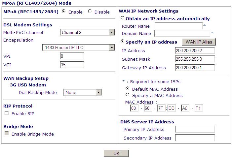Click the VPI input field

[72, 56]
